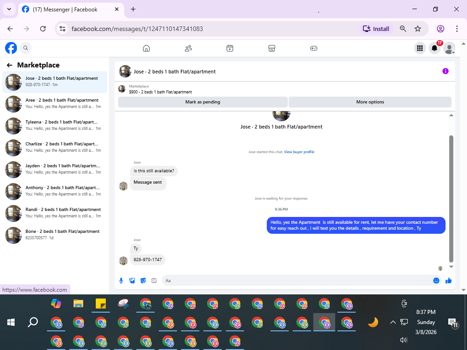Open the Marketplace storefront icon
The width and height of the screenshot is (467, 350).
pos(272,48)
